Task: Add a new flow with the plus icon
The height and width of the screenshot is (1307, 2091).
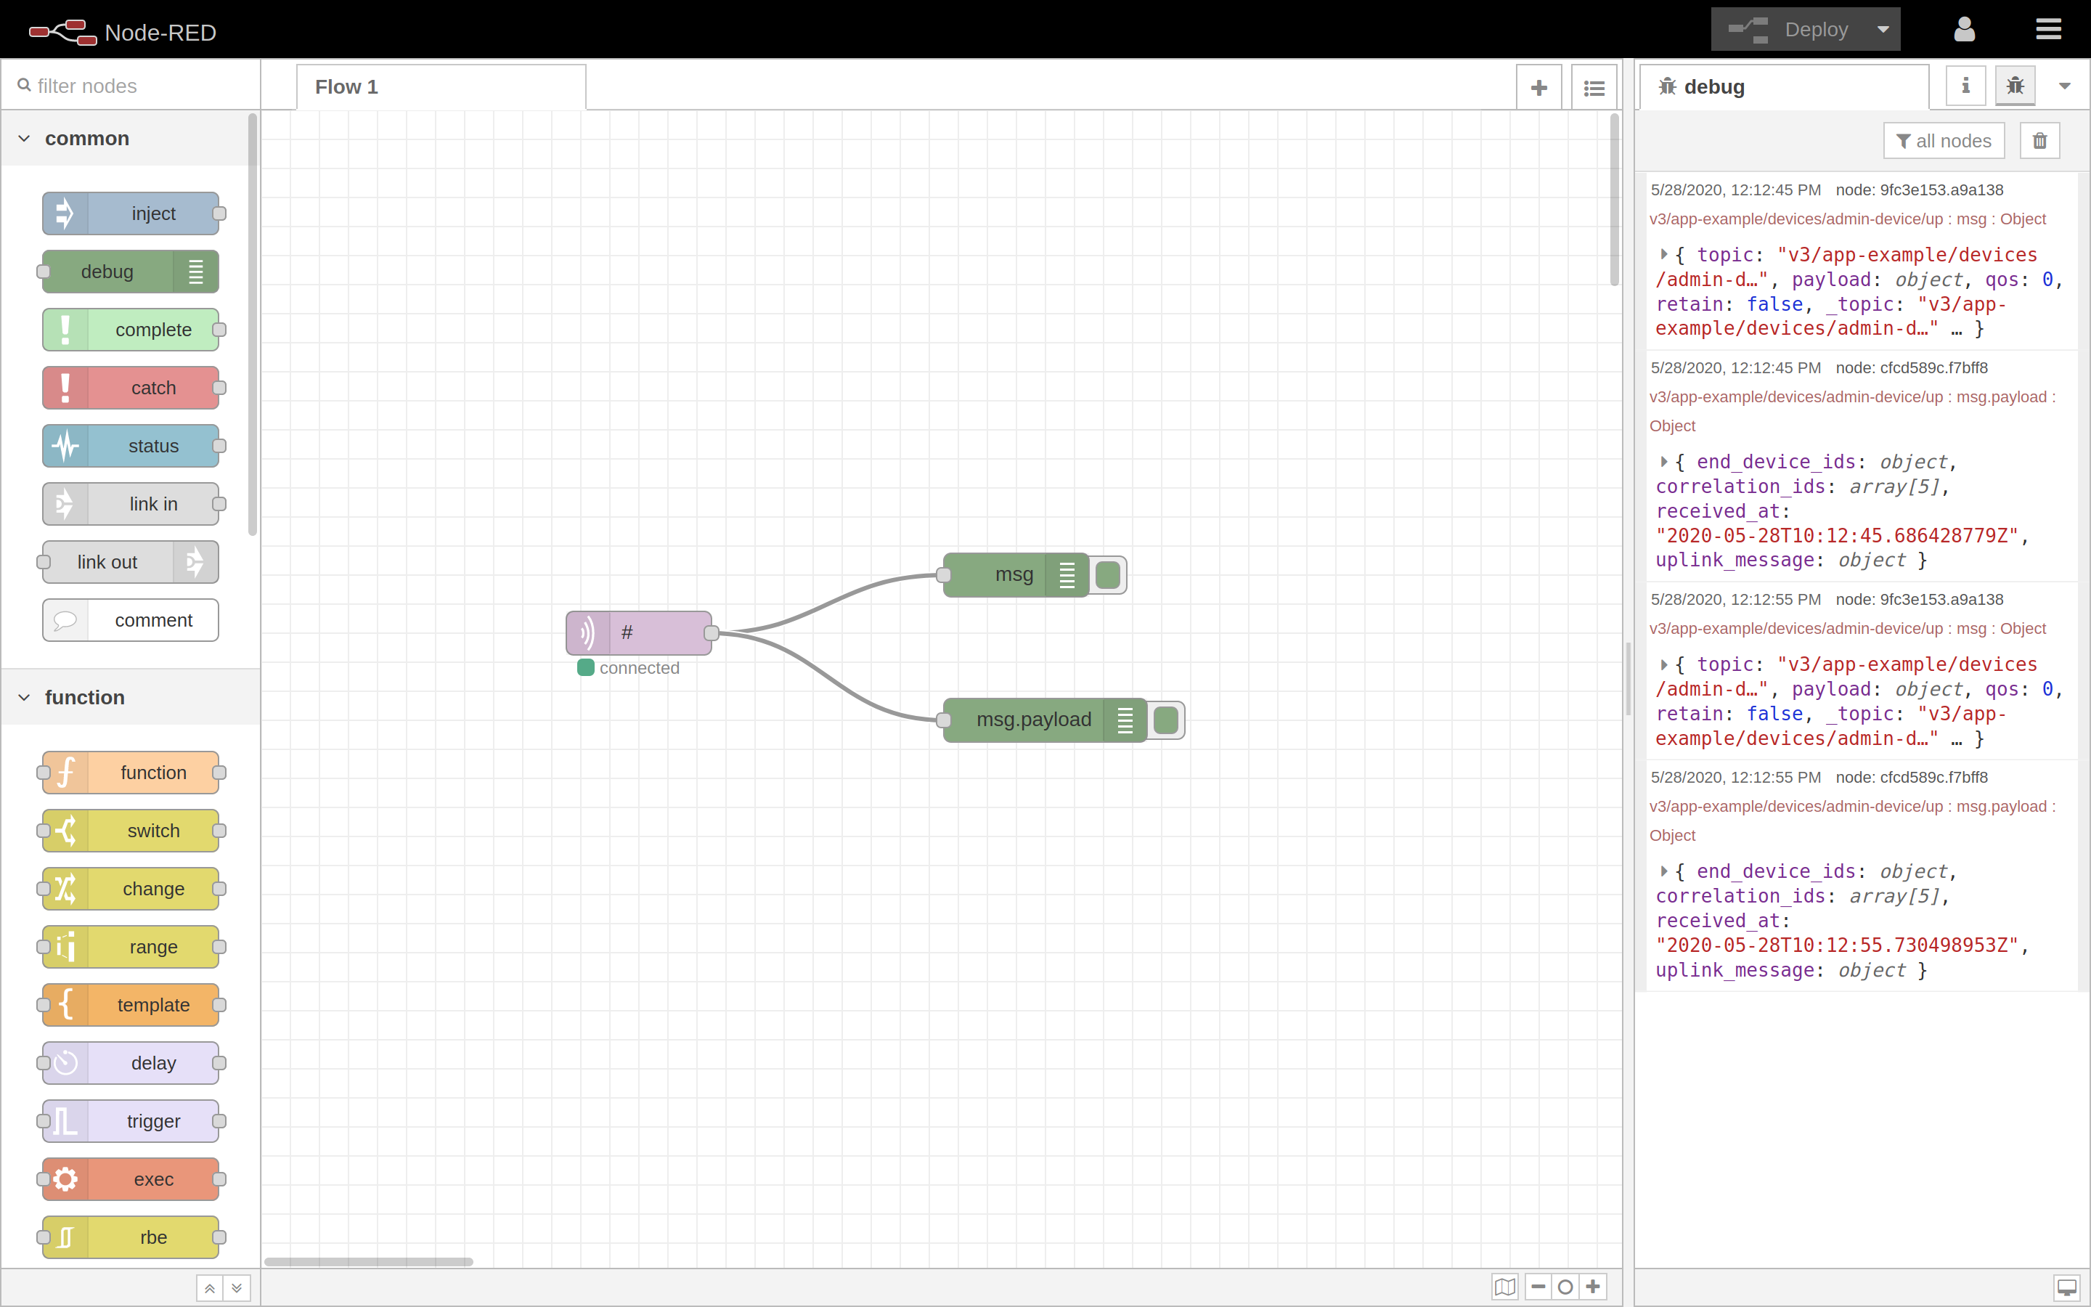Action: point(1540,86)
